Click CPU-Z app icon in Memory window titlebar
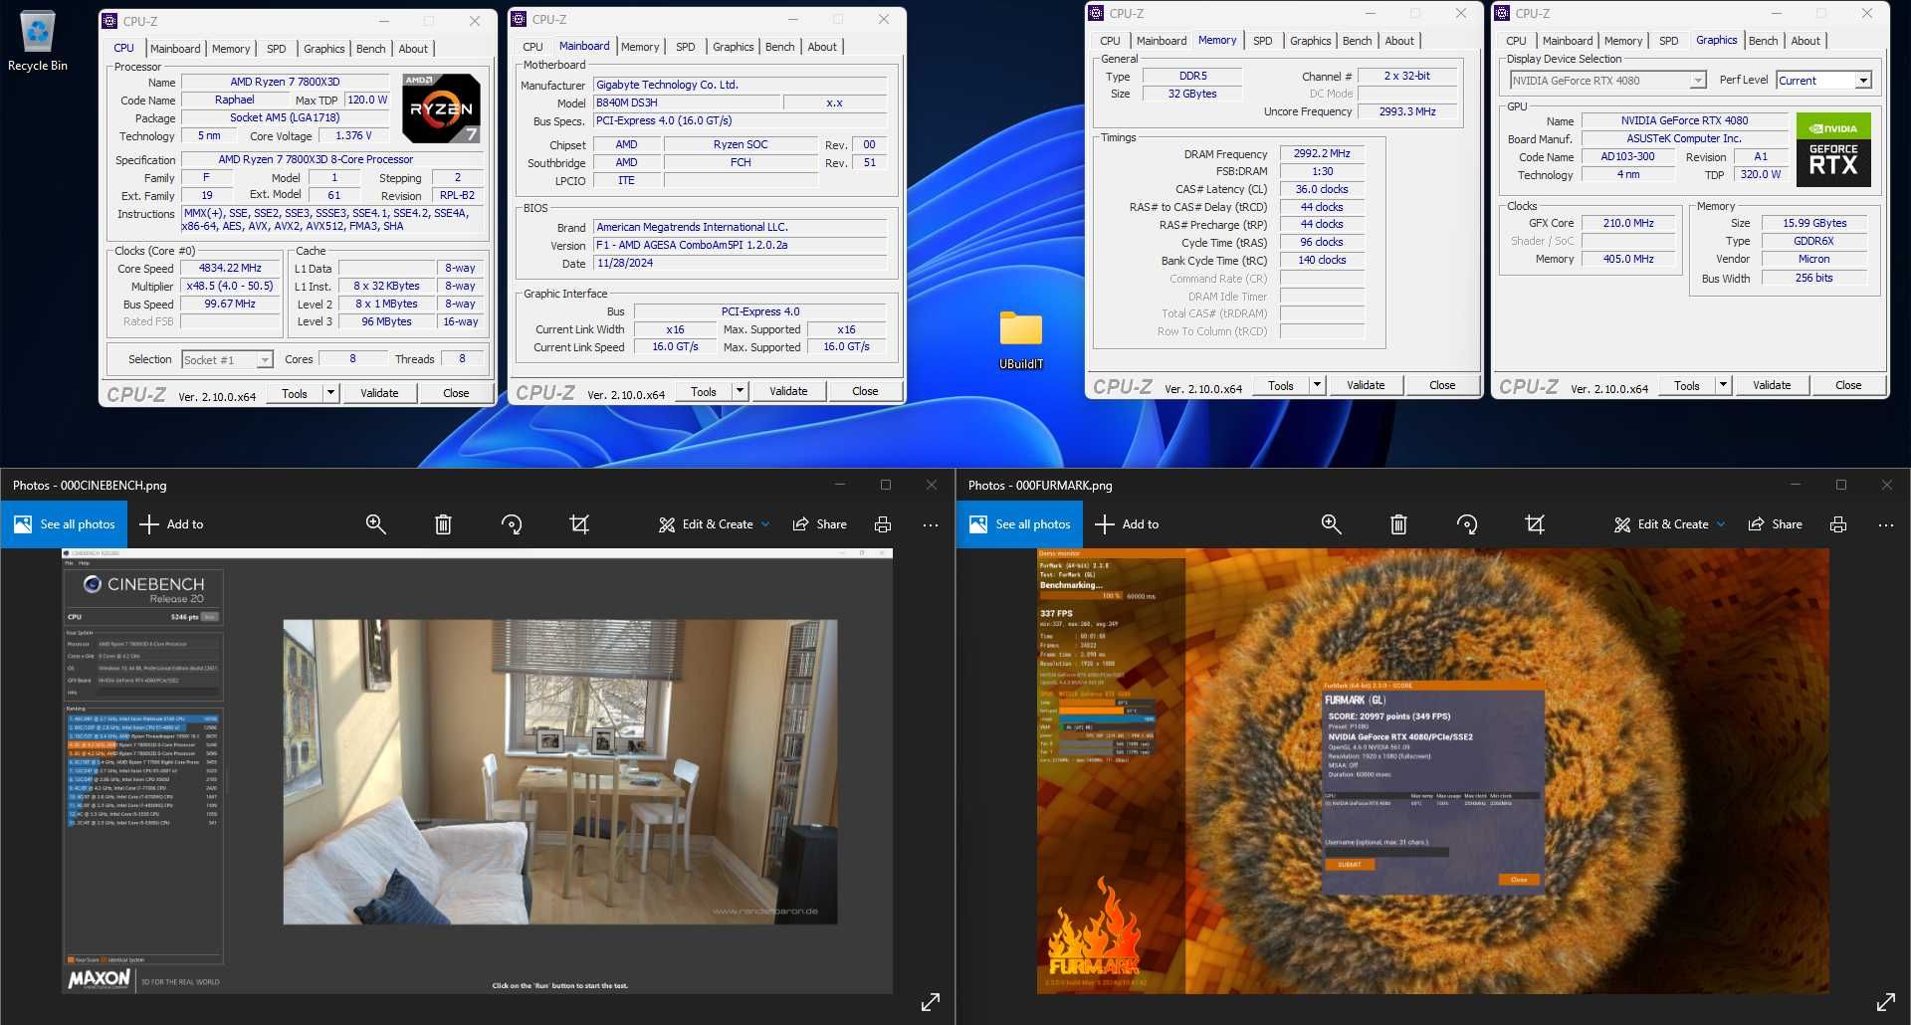The image size is (1911, 1025). click(x=1096, y=13)
